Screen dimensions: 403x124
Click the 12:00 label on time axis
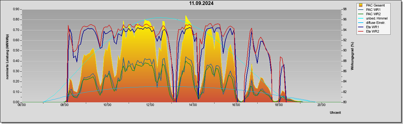150,105
